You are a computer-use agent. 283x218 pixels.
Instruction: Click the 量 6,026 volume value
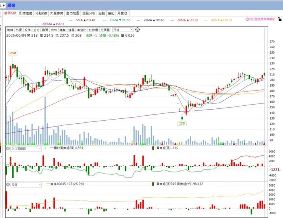[128, 35]
